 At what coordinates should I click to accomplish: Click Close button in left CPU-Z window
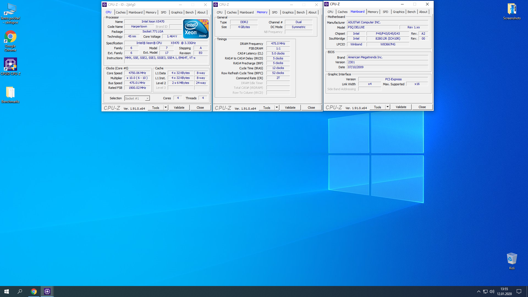point(200,108)
